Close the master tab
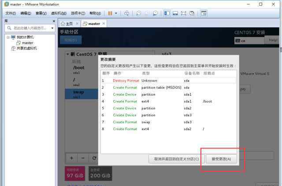Screen dimensions: 282x186 coord(104,23)
